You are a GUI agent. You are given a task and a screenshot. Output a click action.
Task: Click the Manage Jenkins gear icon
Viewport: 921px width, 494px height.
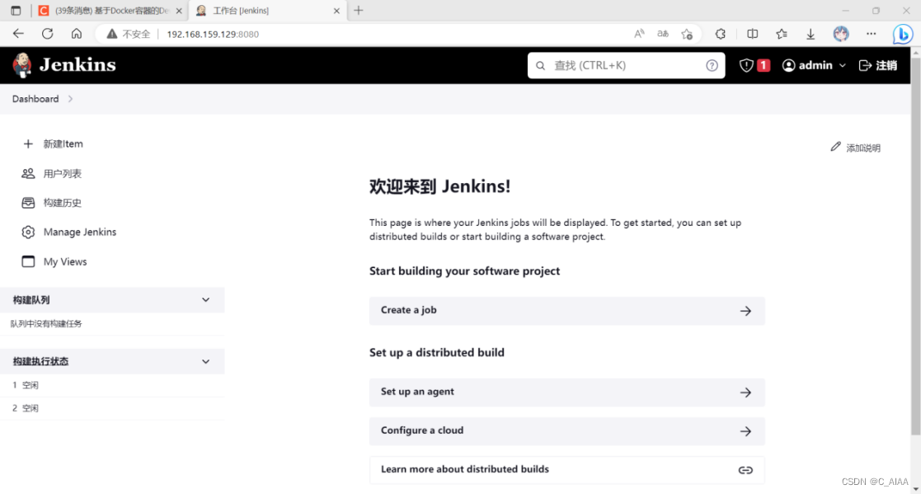[27, 232]
